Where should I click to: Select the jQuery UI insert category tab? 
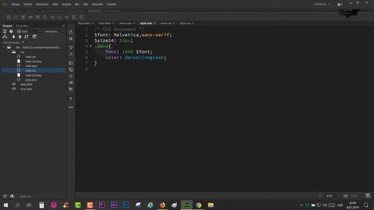click(95, 11)
